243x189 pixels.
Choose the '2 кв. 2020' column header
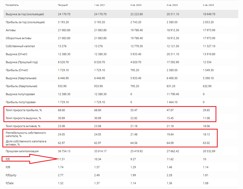209,5
